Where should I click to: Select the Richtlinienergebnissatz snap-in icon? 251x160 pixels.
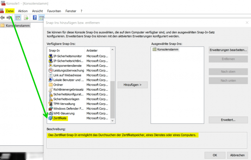pos(51,89)
